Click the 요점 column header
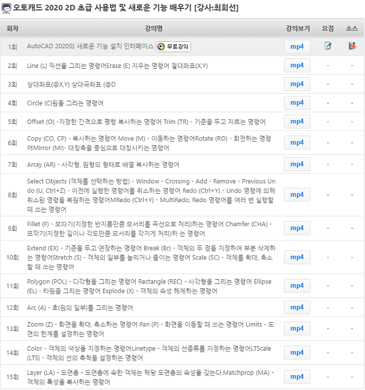This screenshot has height=390, width=365. coord(328,28)
